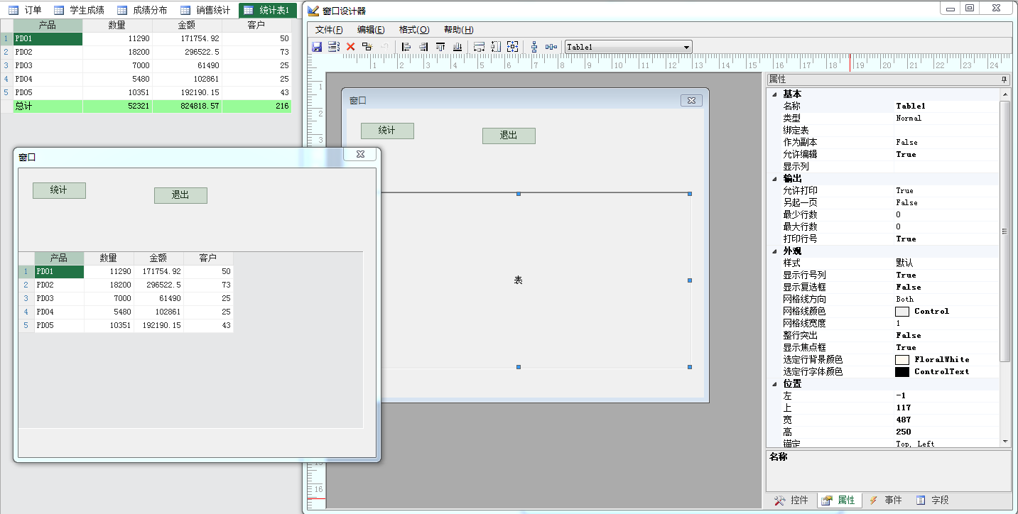Open the Table1 control selector dropdown
This screenshot has height=514, width=1018.
(686, 47)
